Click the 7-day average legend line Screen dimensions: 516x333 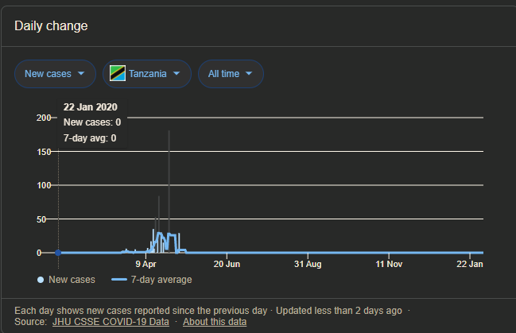point(119,280)
